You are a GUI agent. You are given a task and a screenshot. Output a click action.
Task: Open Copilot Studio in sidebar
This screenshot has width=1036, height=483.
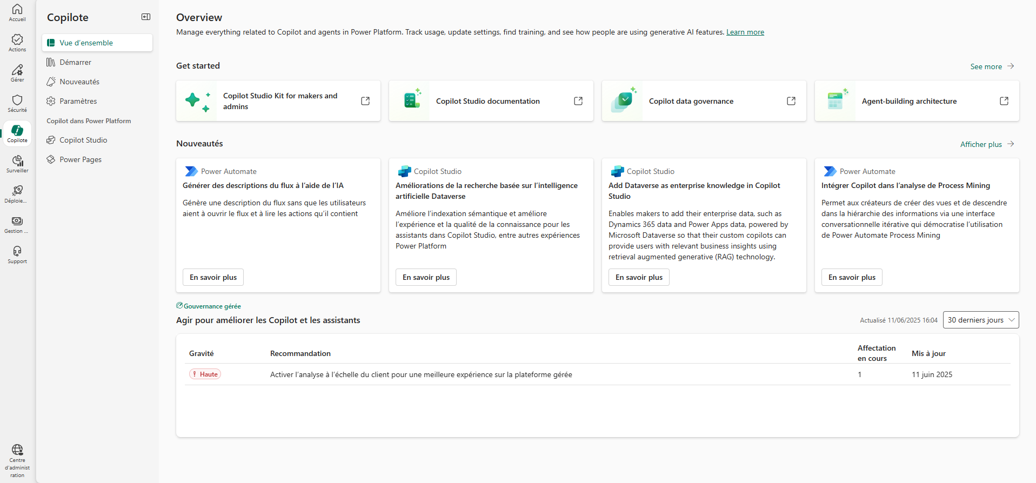click(97, 140)
